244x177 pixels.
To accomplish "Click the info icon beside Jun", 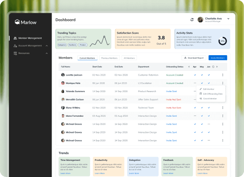I will click(213, 67).
